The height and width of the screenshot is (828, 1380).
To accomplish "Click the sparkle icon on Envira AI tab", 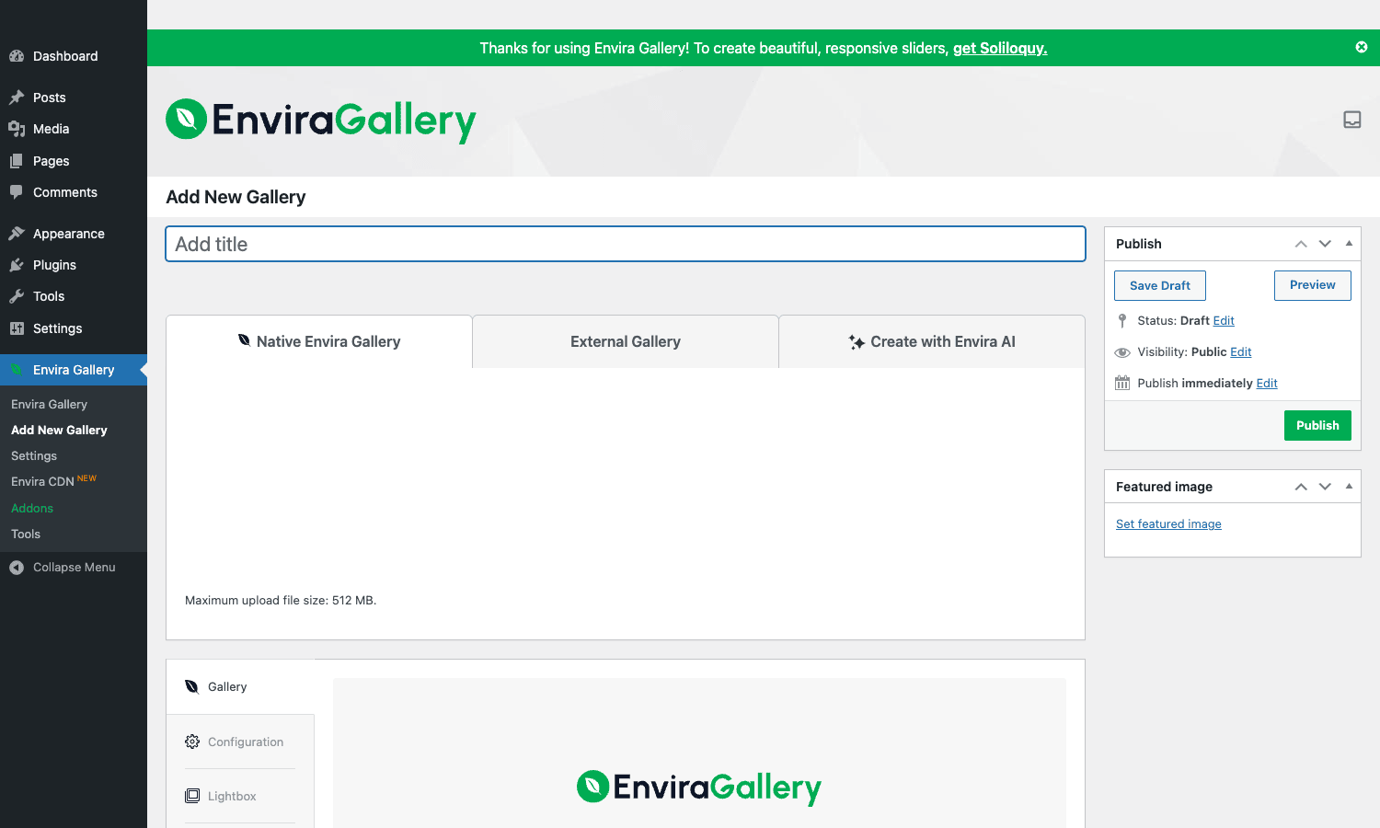I will [x=857, y=342].
